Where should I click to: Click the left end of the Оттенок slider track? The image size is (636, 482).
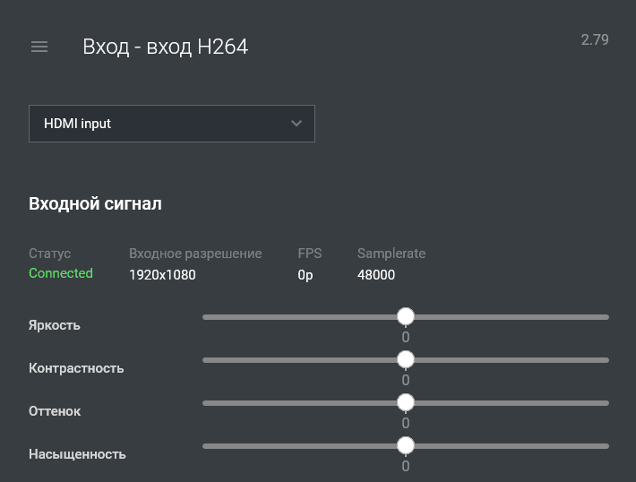click(206, 403)
